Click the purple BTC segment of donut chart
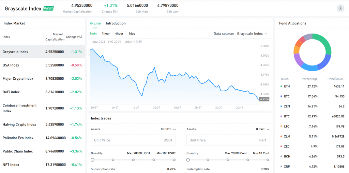 tap(298, 60)
